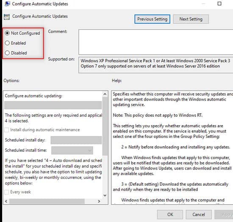Viewport: 233px width, 222px height.
Task: Click the 'Supported on:' label
Action: pos(61,59)
